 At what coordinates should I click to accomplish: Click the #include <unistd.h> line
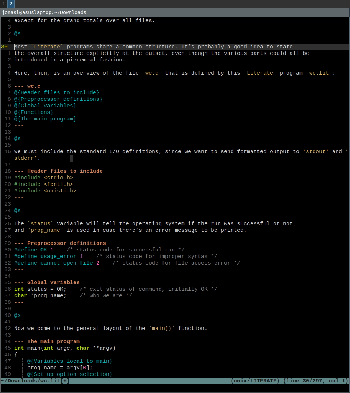point(45,191)
